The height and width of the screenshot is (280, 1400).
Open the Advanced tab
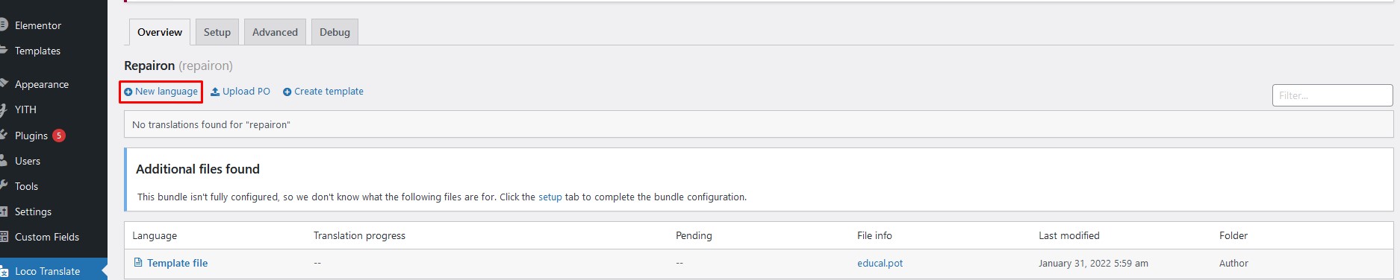pyautogui.click(x=275, y=32)
